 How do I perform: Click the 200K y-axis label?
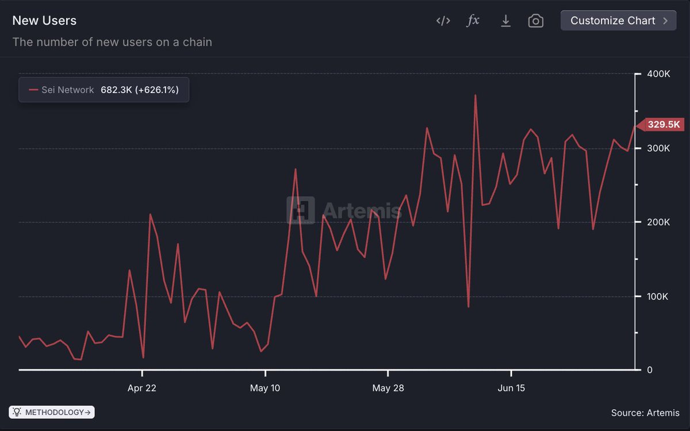click(x=659, y=222)
